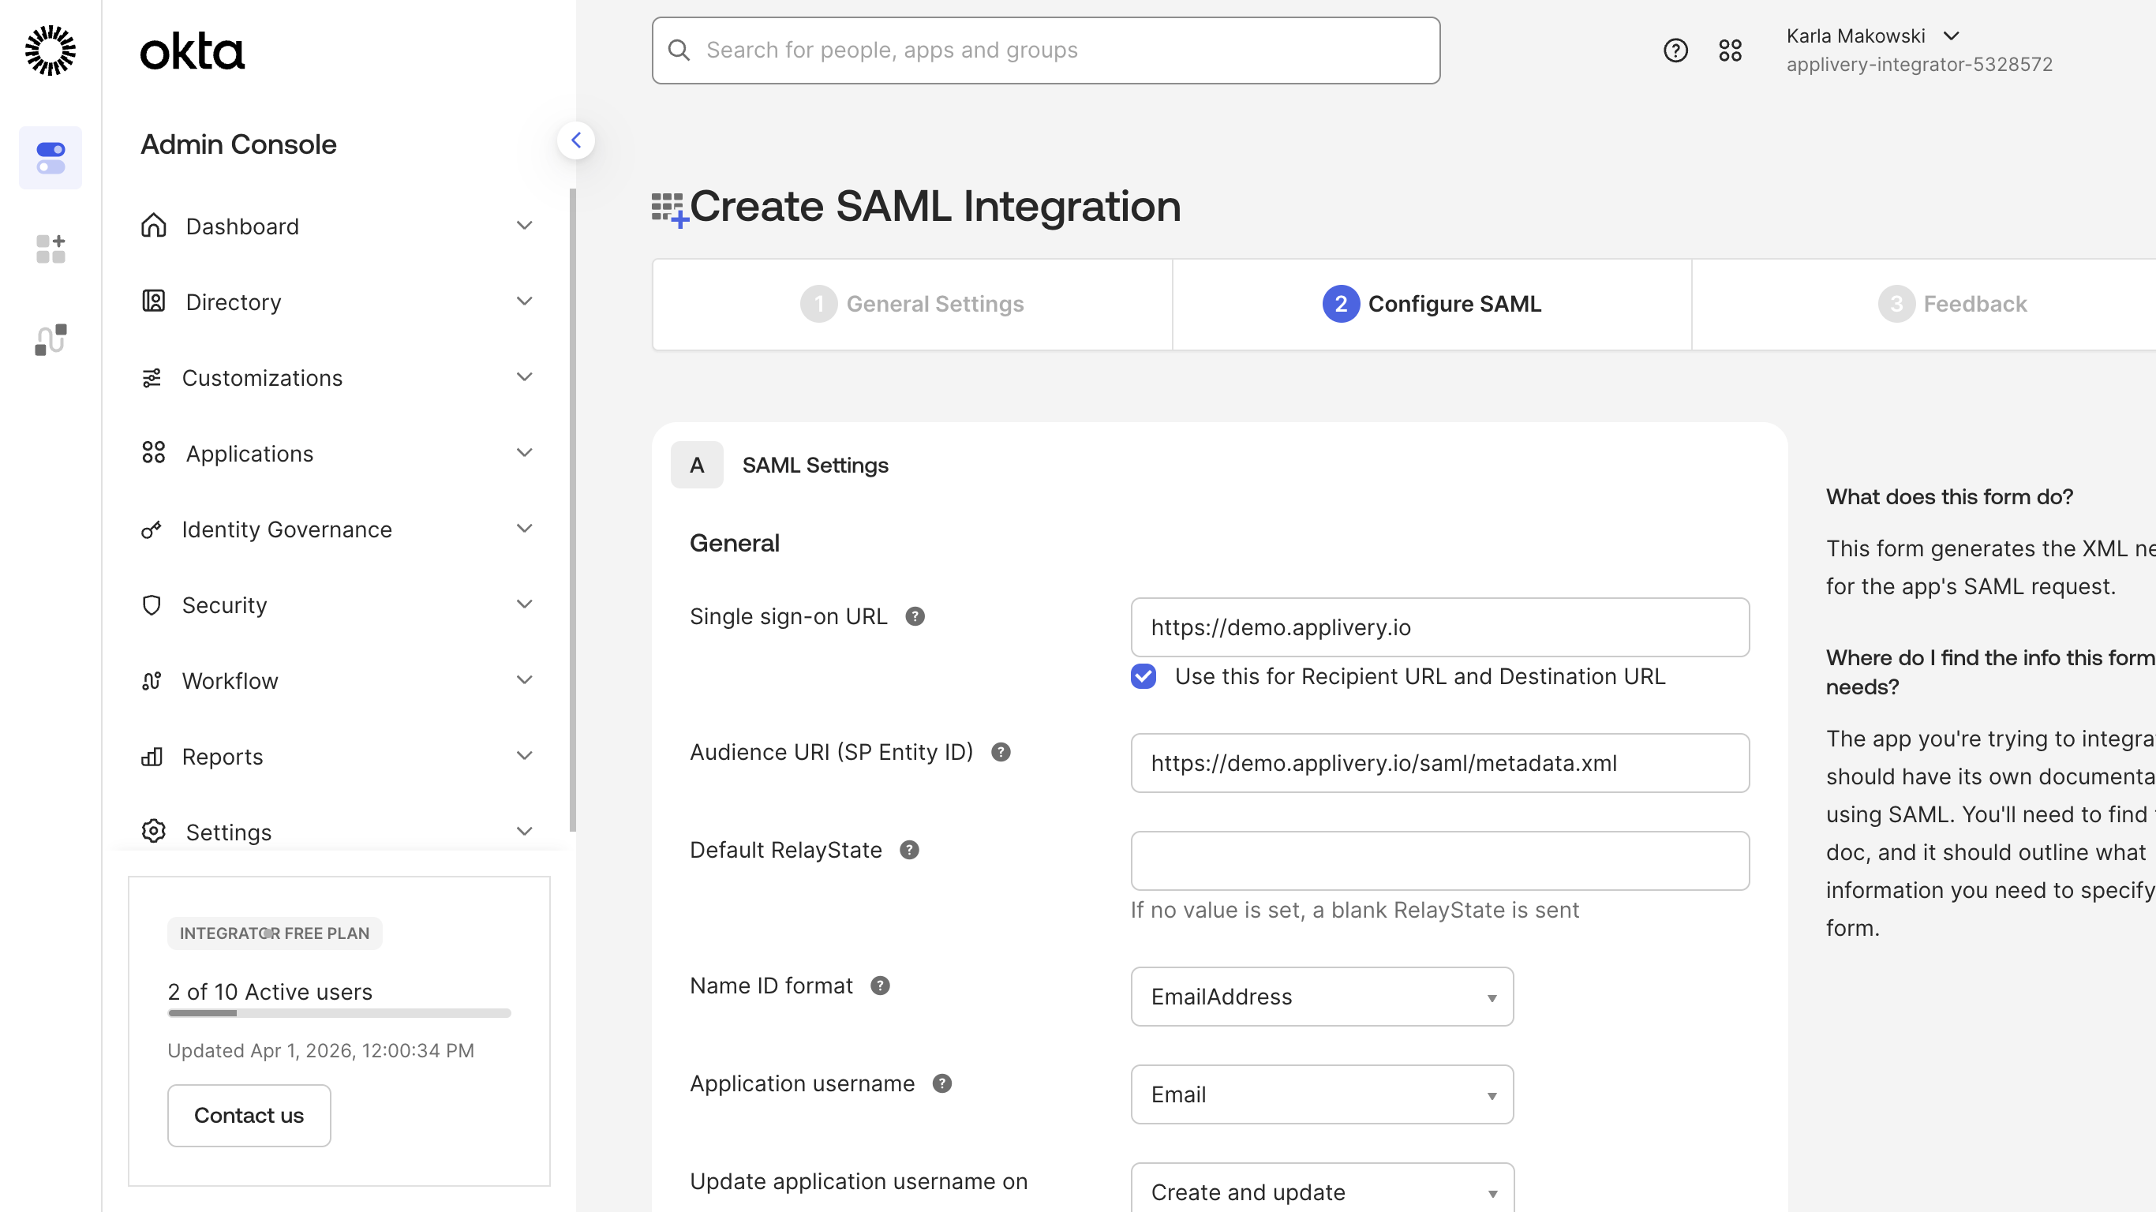
Task: Click the active users progress bar
Action: pyautogui.click(x=339, y=1013)
